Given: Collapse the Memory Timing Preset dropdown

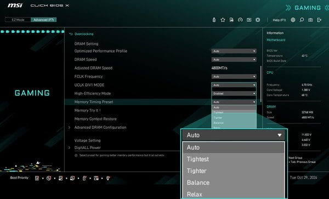Looking at the screenshot, I should coord(234,102).
